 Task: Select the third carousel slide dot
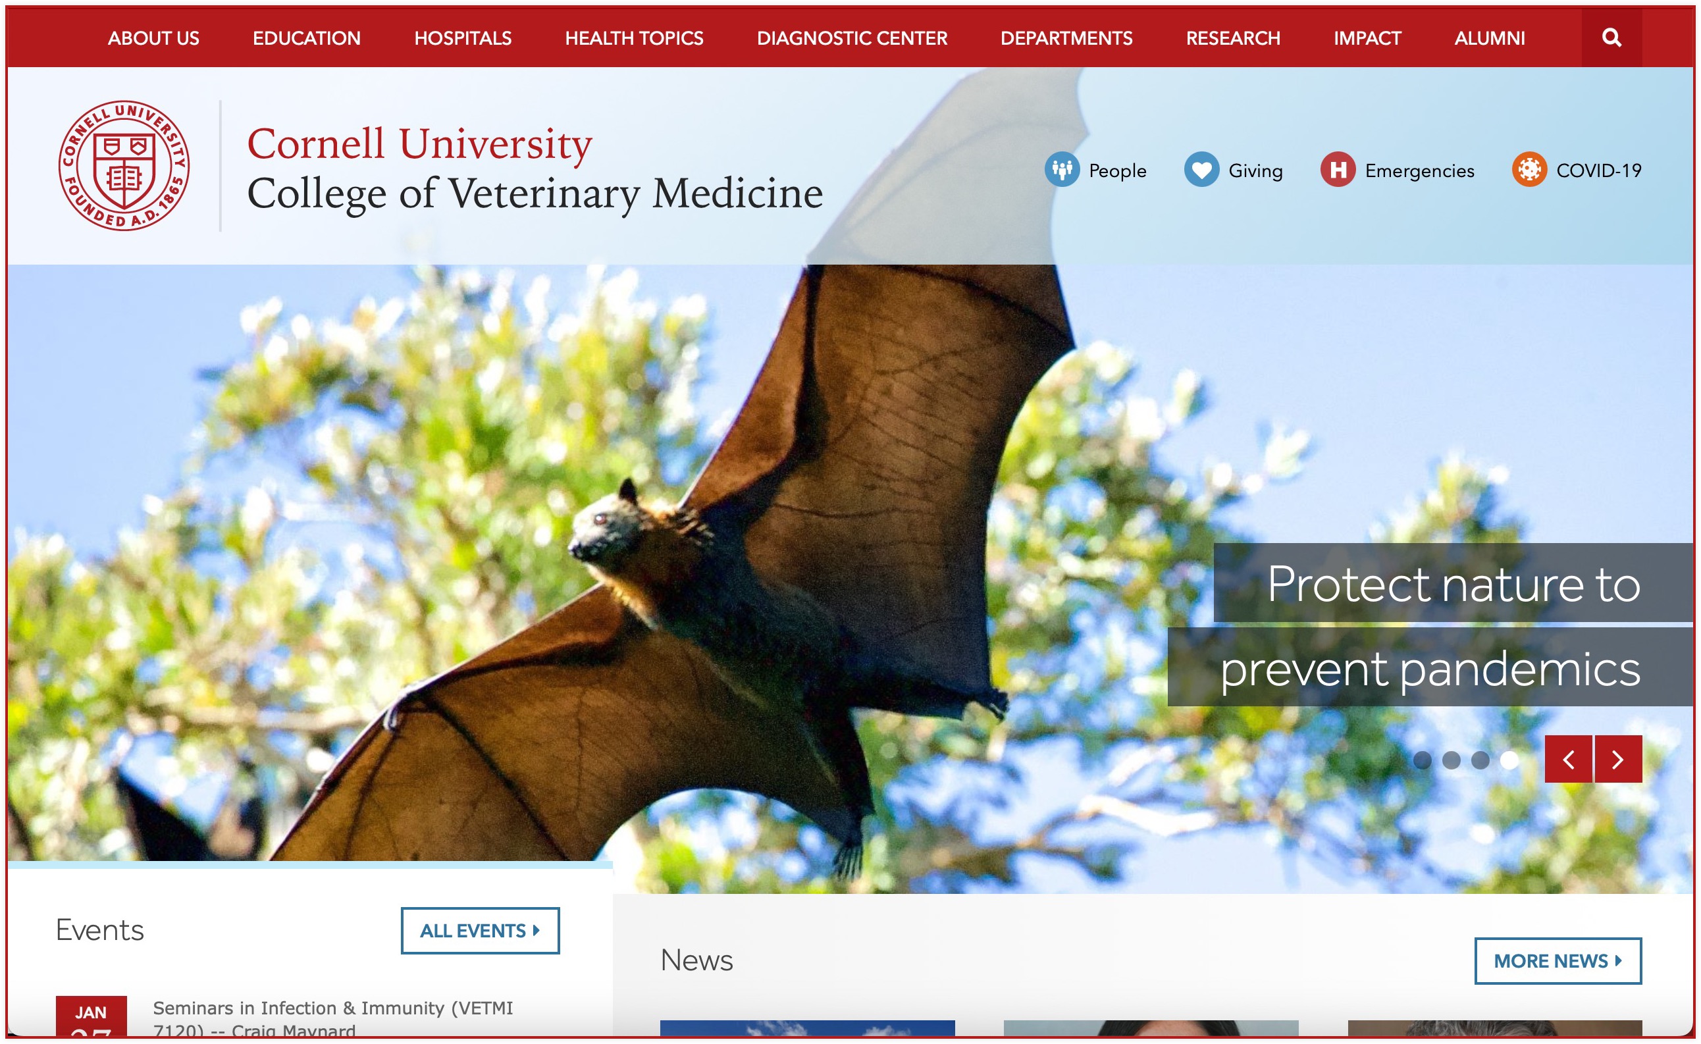(x=1480, y=760)
